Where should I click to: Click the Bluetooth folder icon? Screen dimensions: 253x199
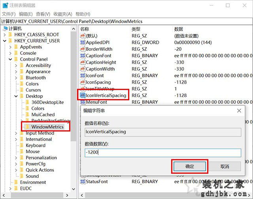coord(22,77)
